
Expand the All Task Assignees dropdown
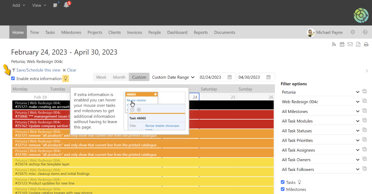tap(320, 150)
